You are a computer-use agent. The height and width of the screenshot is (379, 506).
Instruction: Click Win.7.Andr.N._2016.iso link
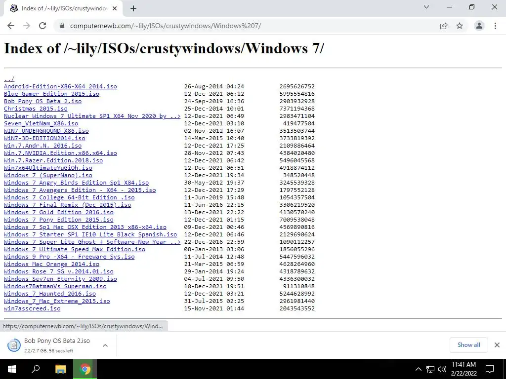point(42,146)
